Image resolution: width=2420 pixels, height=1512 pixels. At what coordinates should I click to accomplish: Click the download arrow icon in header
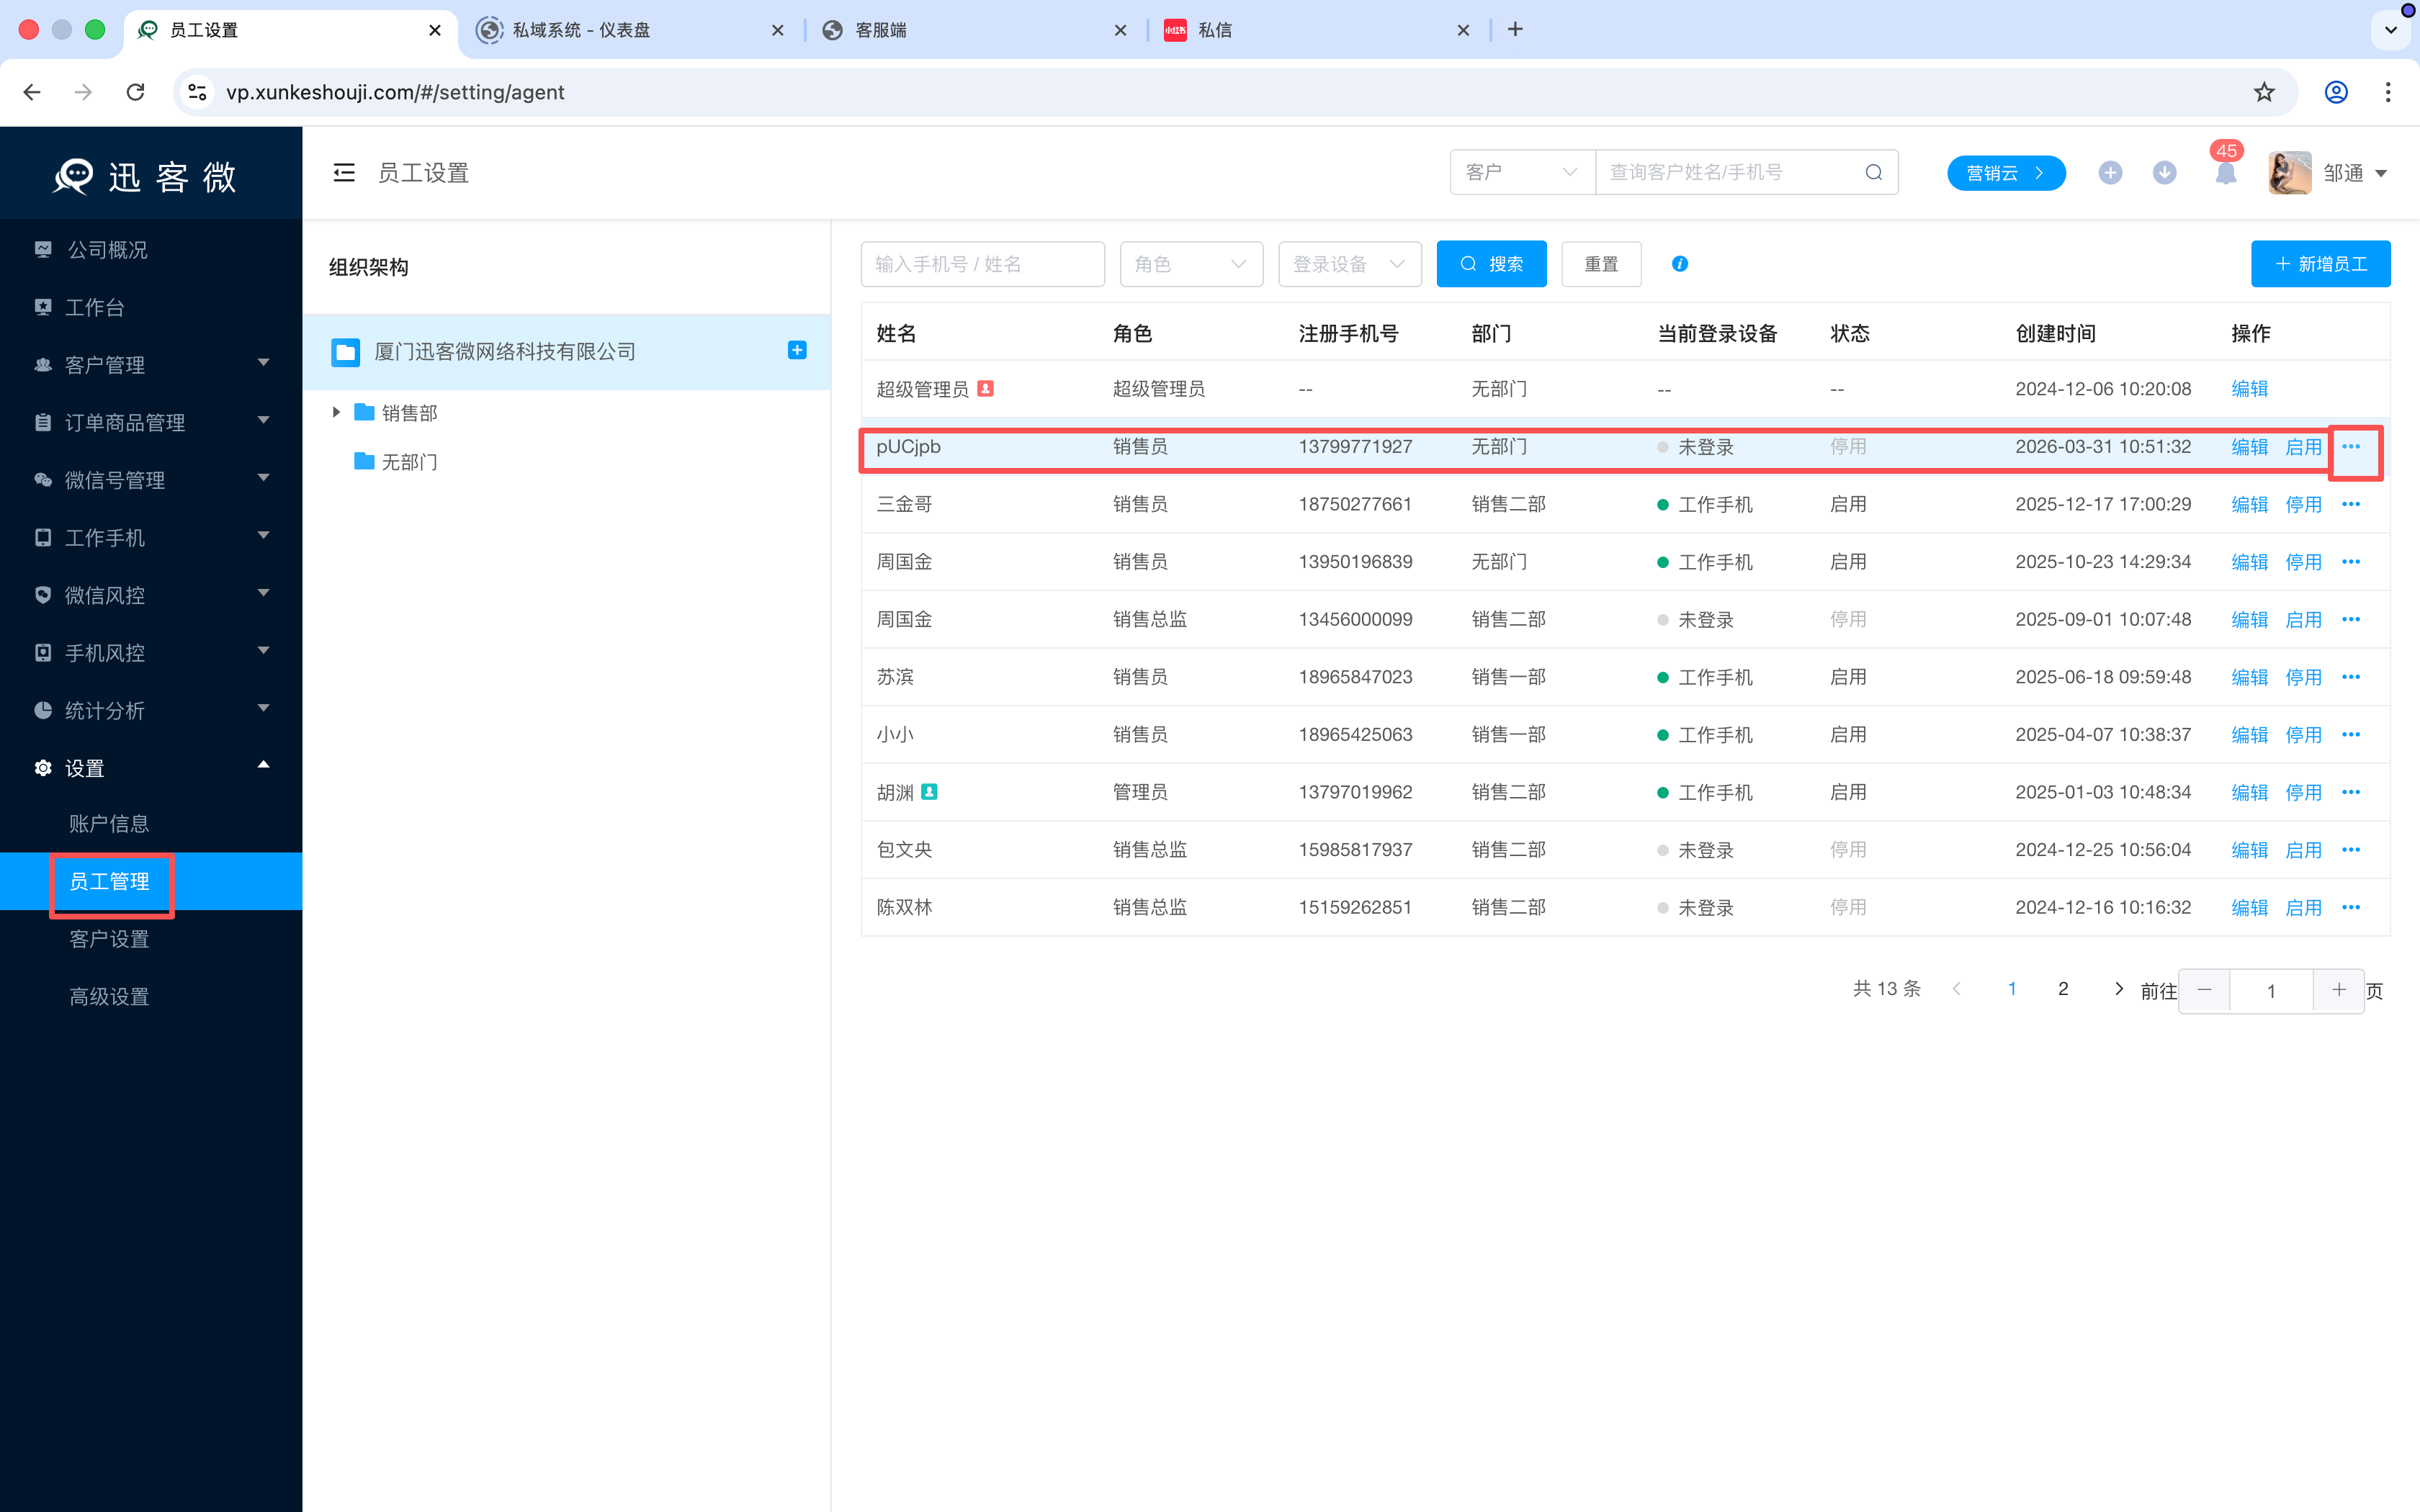[2164, 173]
